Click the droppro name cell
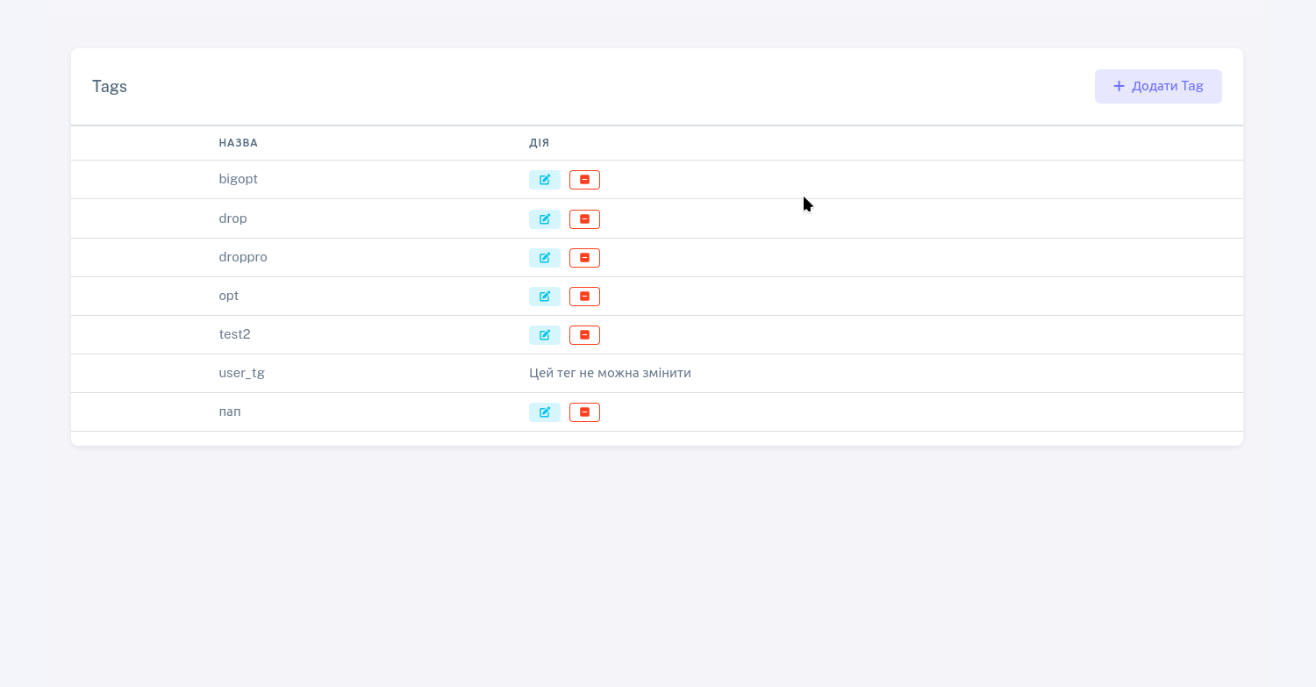 (x=243, y=257)
